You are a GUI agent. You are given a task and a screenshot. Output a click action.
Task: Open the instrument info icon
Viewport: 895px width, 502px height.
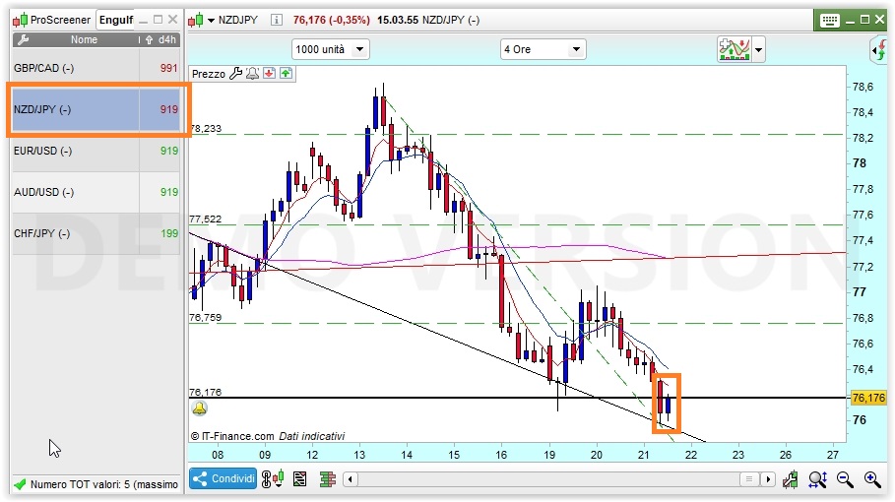(x=277, y=20)
